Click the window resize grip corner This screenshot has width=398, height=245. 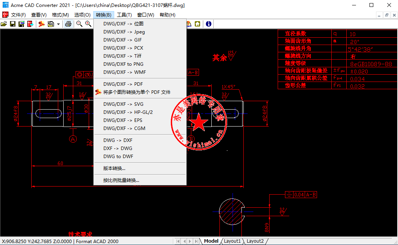pos(395,242)
